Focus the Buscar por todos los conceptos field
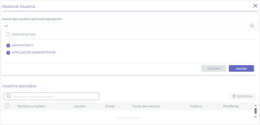This screenshot has width=260, height=125. (51, 96)
